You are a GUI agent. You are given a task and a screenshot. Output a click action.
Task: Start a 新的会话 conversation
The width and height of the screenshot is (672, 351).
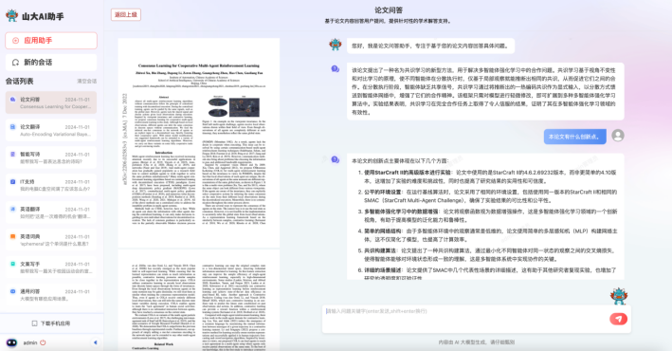(x=51, y=63)
